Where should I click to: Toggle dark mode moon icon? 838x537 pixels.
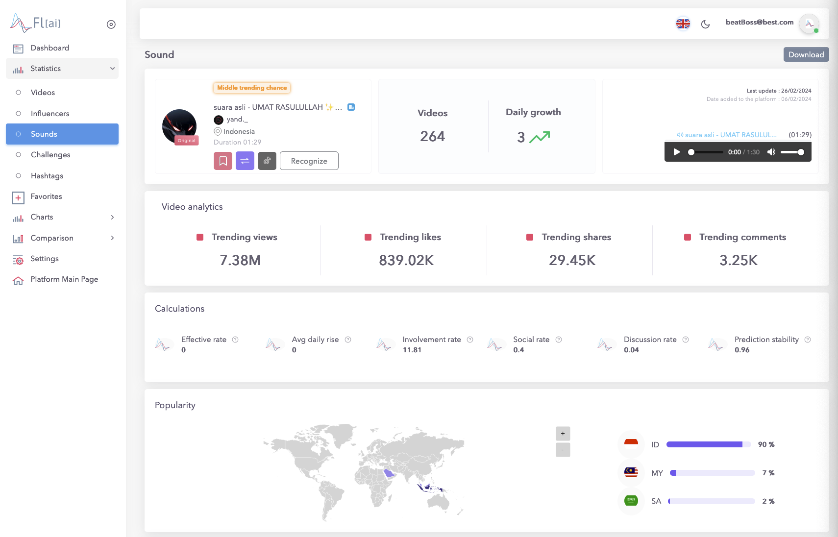click(x=706, y=24)
